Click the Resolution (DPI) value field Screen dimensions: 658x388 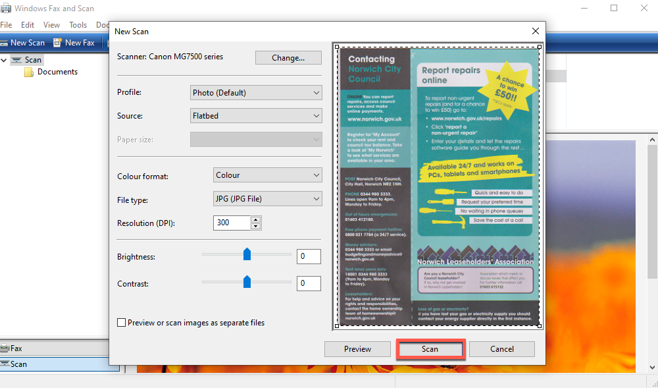(232, 223)
